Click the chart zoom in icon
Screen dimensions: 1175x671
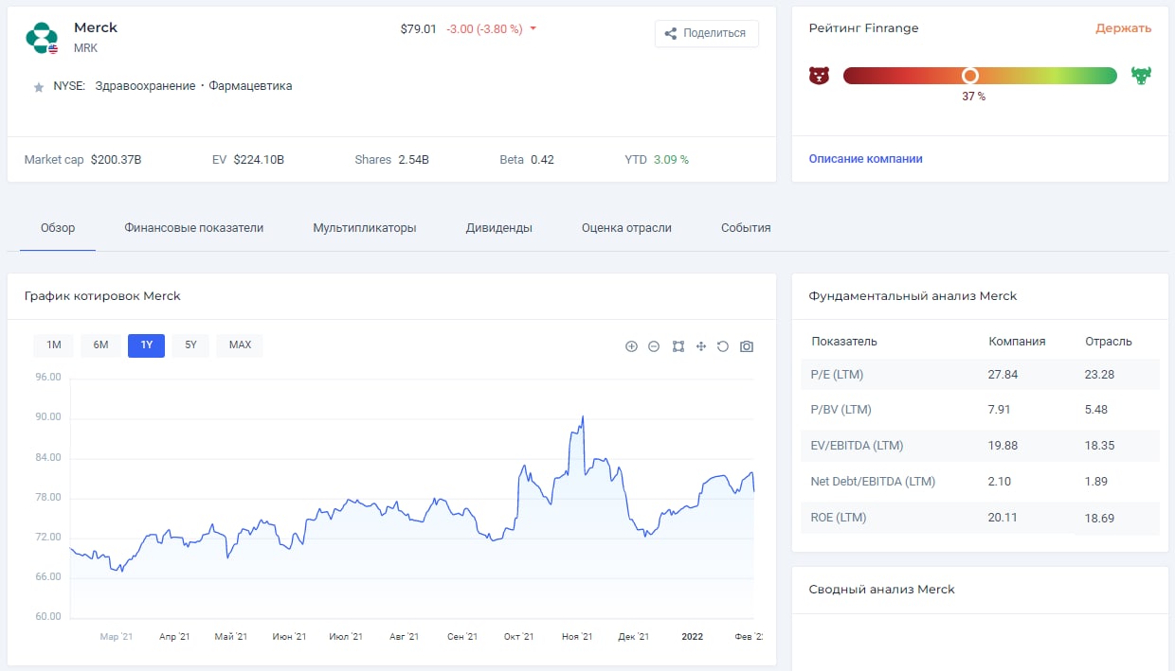point(631,346)
